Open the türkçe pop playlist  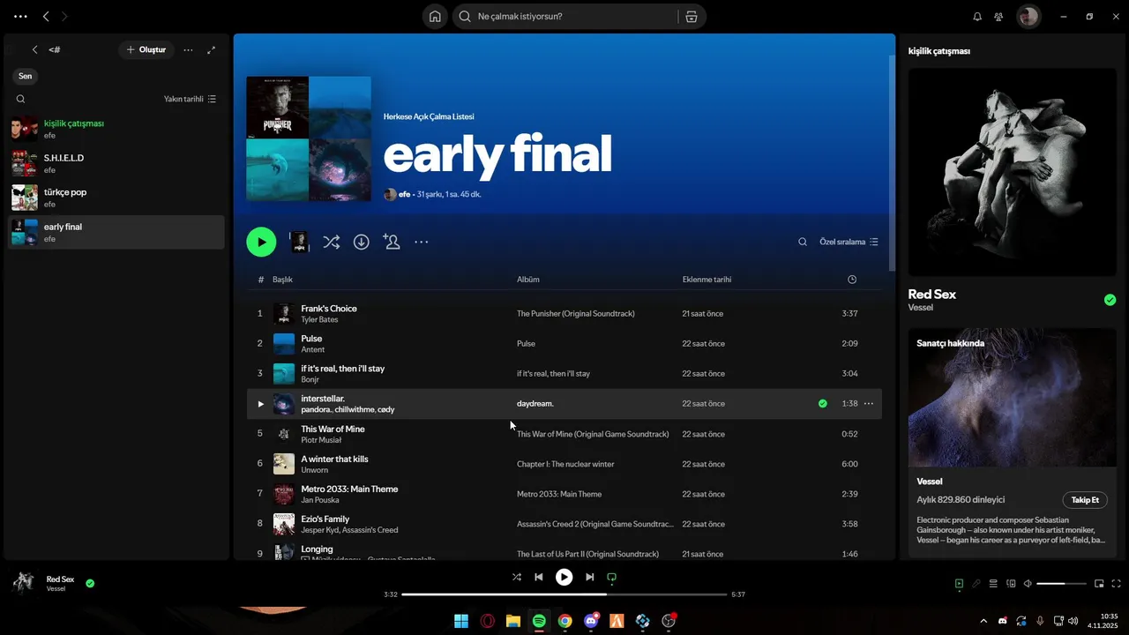pyautogui.click(x=116, y=198)
